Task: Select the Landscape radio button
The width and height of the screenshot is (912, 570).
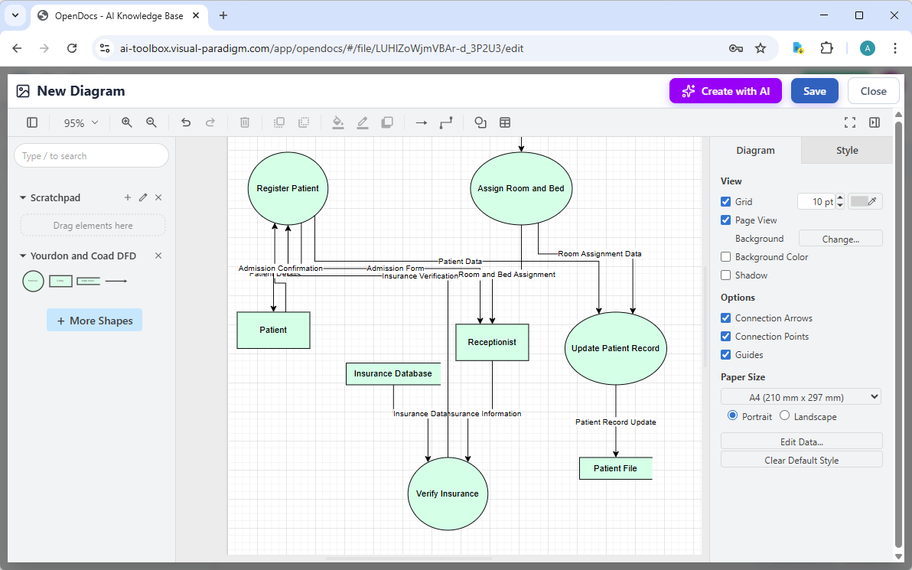Action: point(784,415)
